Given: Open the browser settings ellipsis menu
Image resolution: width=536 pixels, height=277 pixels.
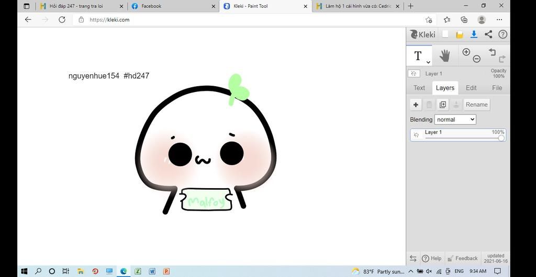Looking at the screenshot, I should pyautogui.click(x=499, y=20).
